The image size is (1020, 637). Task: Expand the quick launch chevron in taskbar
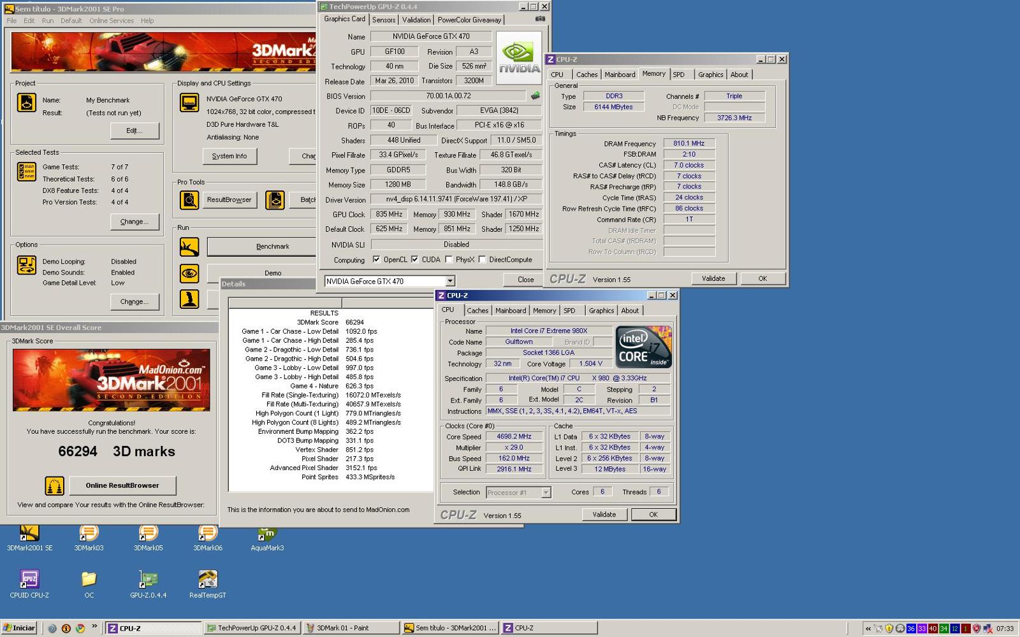tap(94, 627)
